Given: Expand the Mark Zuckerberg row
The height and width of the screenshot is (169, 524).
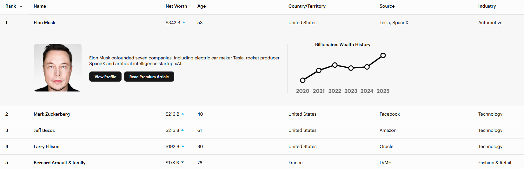Looking at the screenshot, I should [52, 114].
